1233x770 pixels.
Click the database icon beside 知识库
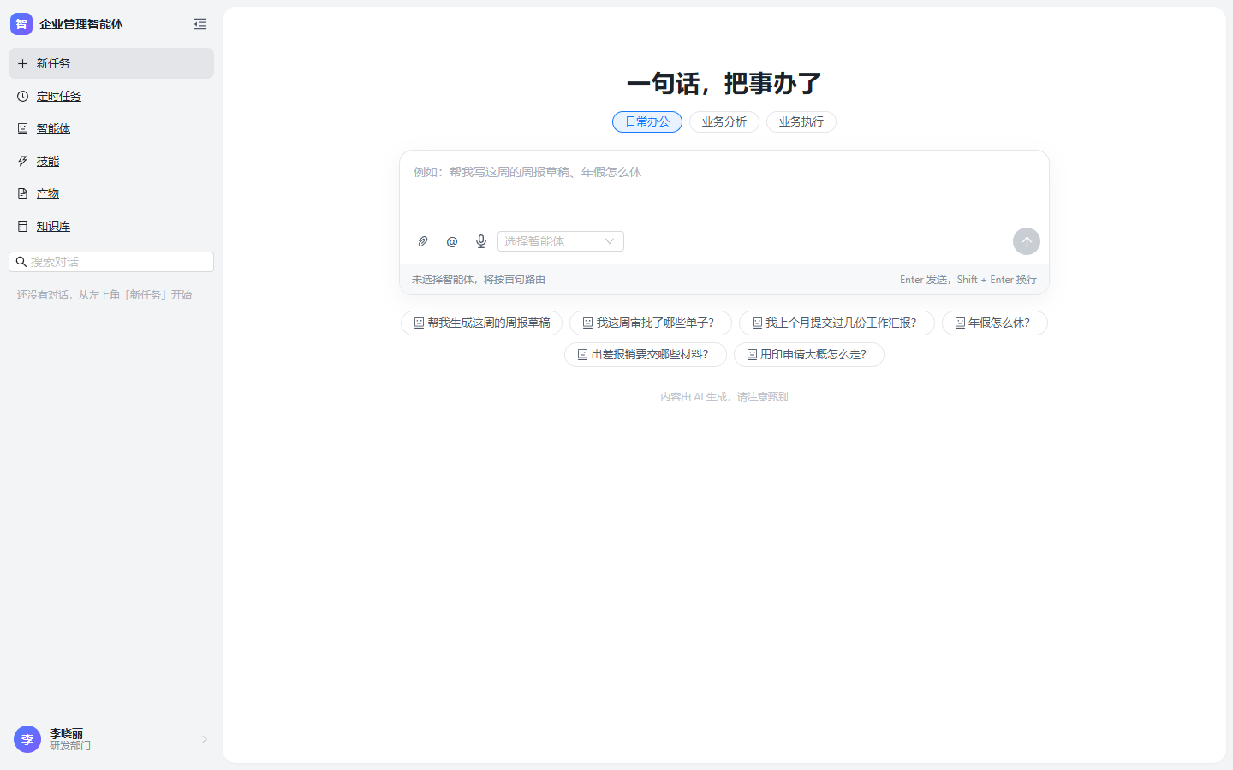click(x=23, y=226)
